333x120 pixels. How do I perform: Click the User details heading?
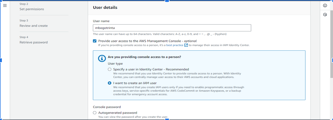click(x=105, y=7)
